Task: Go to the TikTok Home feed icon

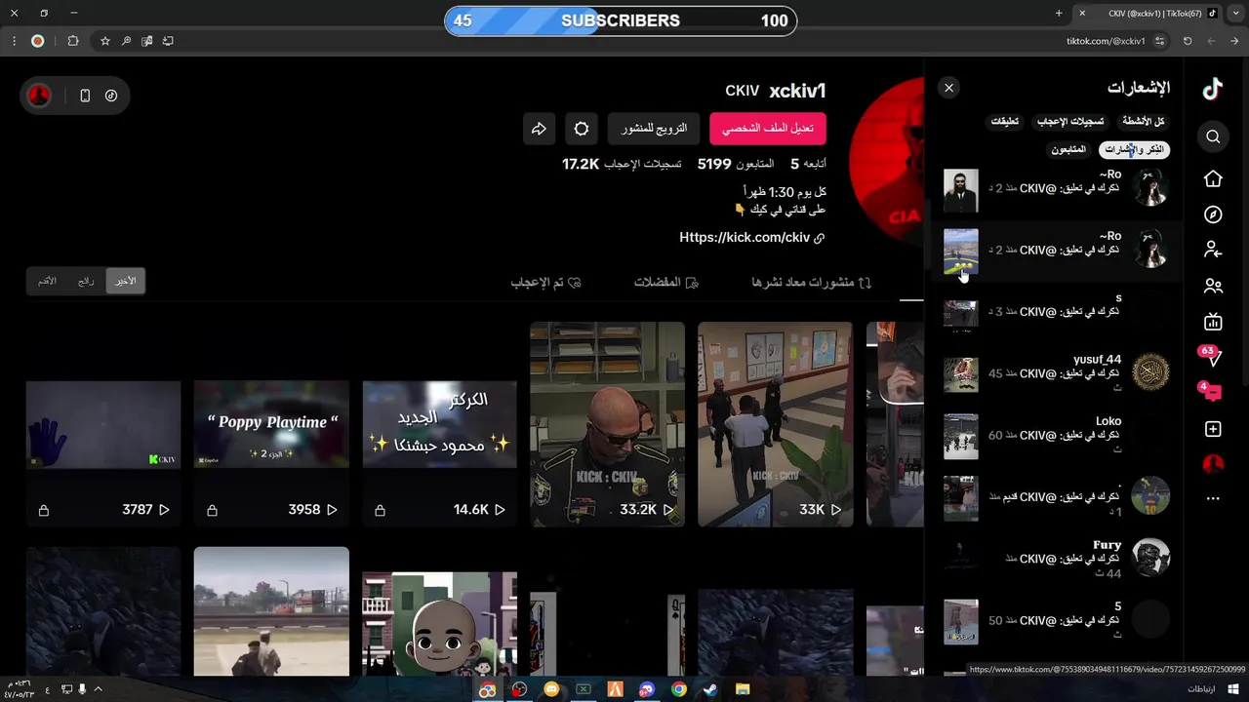Action: point(1213,178)
